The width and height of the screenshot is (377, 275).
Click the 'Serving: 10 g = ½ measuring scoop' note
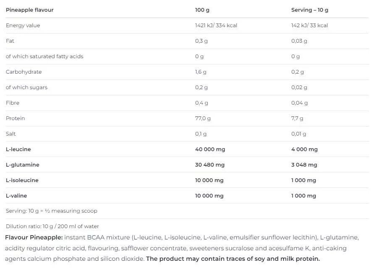coord(52,211)
